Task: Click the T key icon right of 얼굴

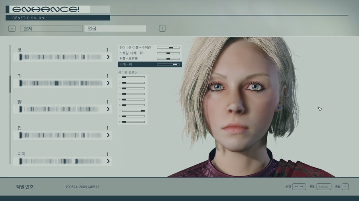Action: (162, 29)
